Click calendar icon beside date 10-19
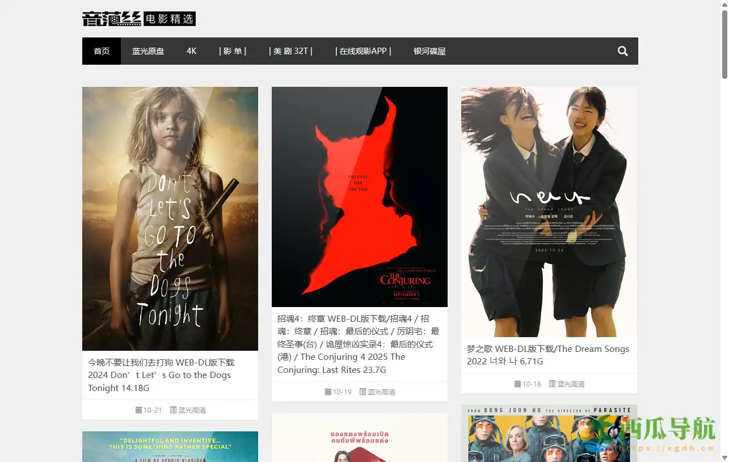This screenshot has height=462, width=729. tap(328, 392)
